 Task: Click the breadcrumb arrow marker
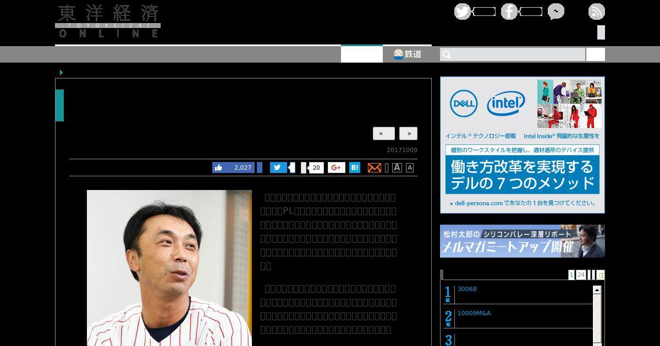[x=61, y=72]
